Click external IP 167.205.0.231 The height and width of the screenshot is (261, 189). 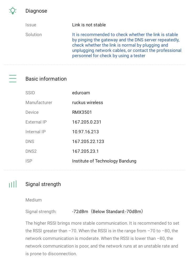[x=87, y=122]
